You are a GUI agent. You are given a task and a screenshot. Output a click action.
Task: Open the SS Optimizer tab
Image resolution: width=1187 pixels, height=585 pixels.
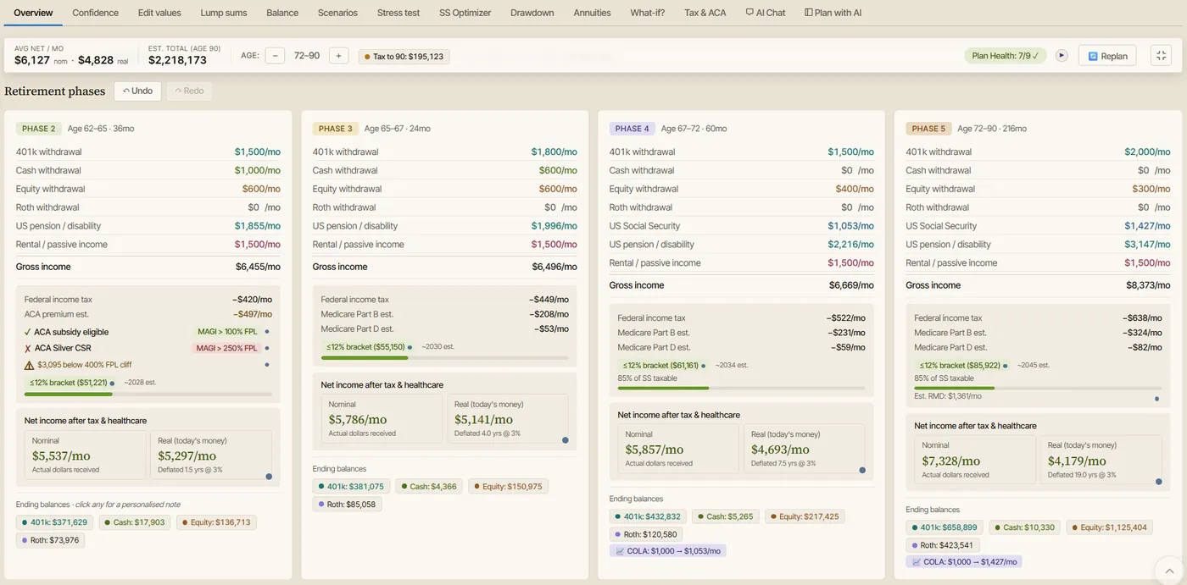(465, 13)
